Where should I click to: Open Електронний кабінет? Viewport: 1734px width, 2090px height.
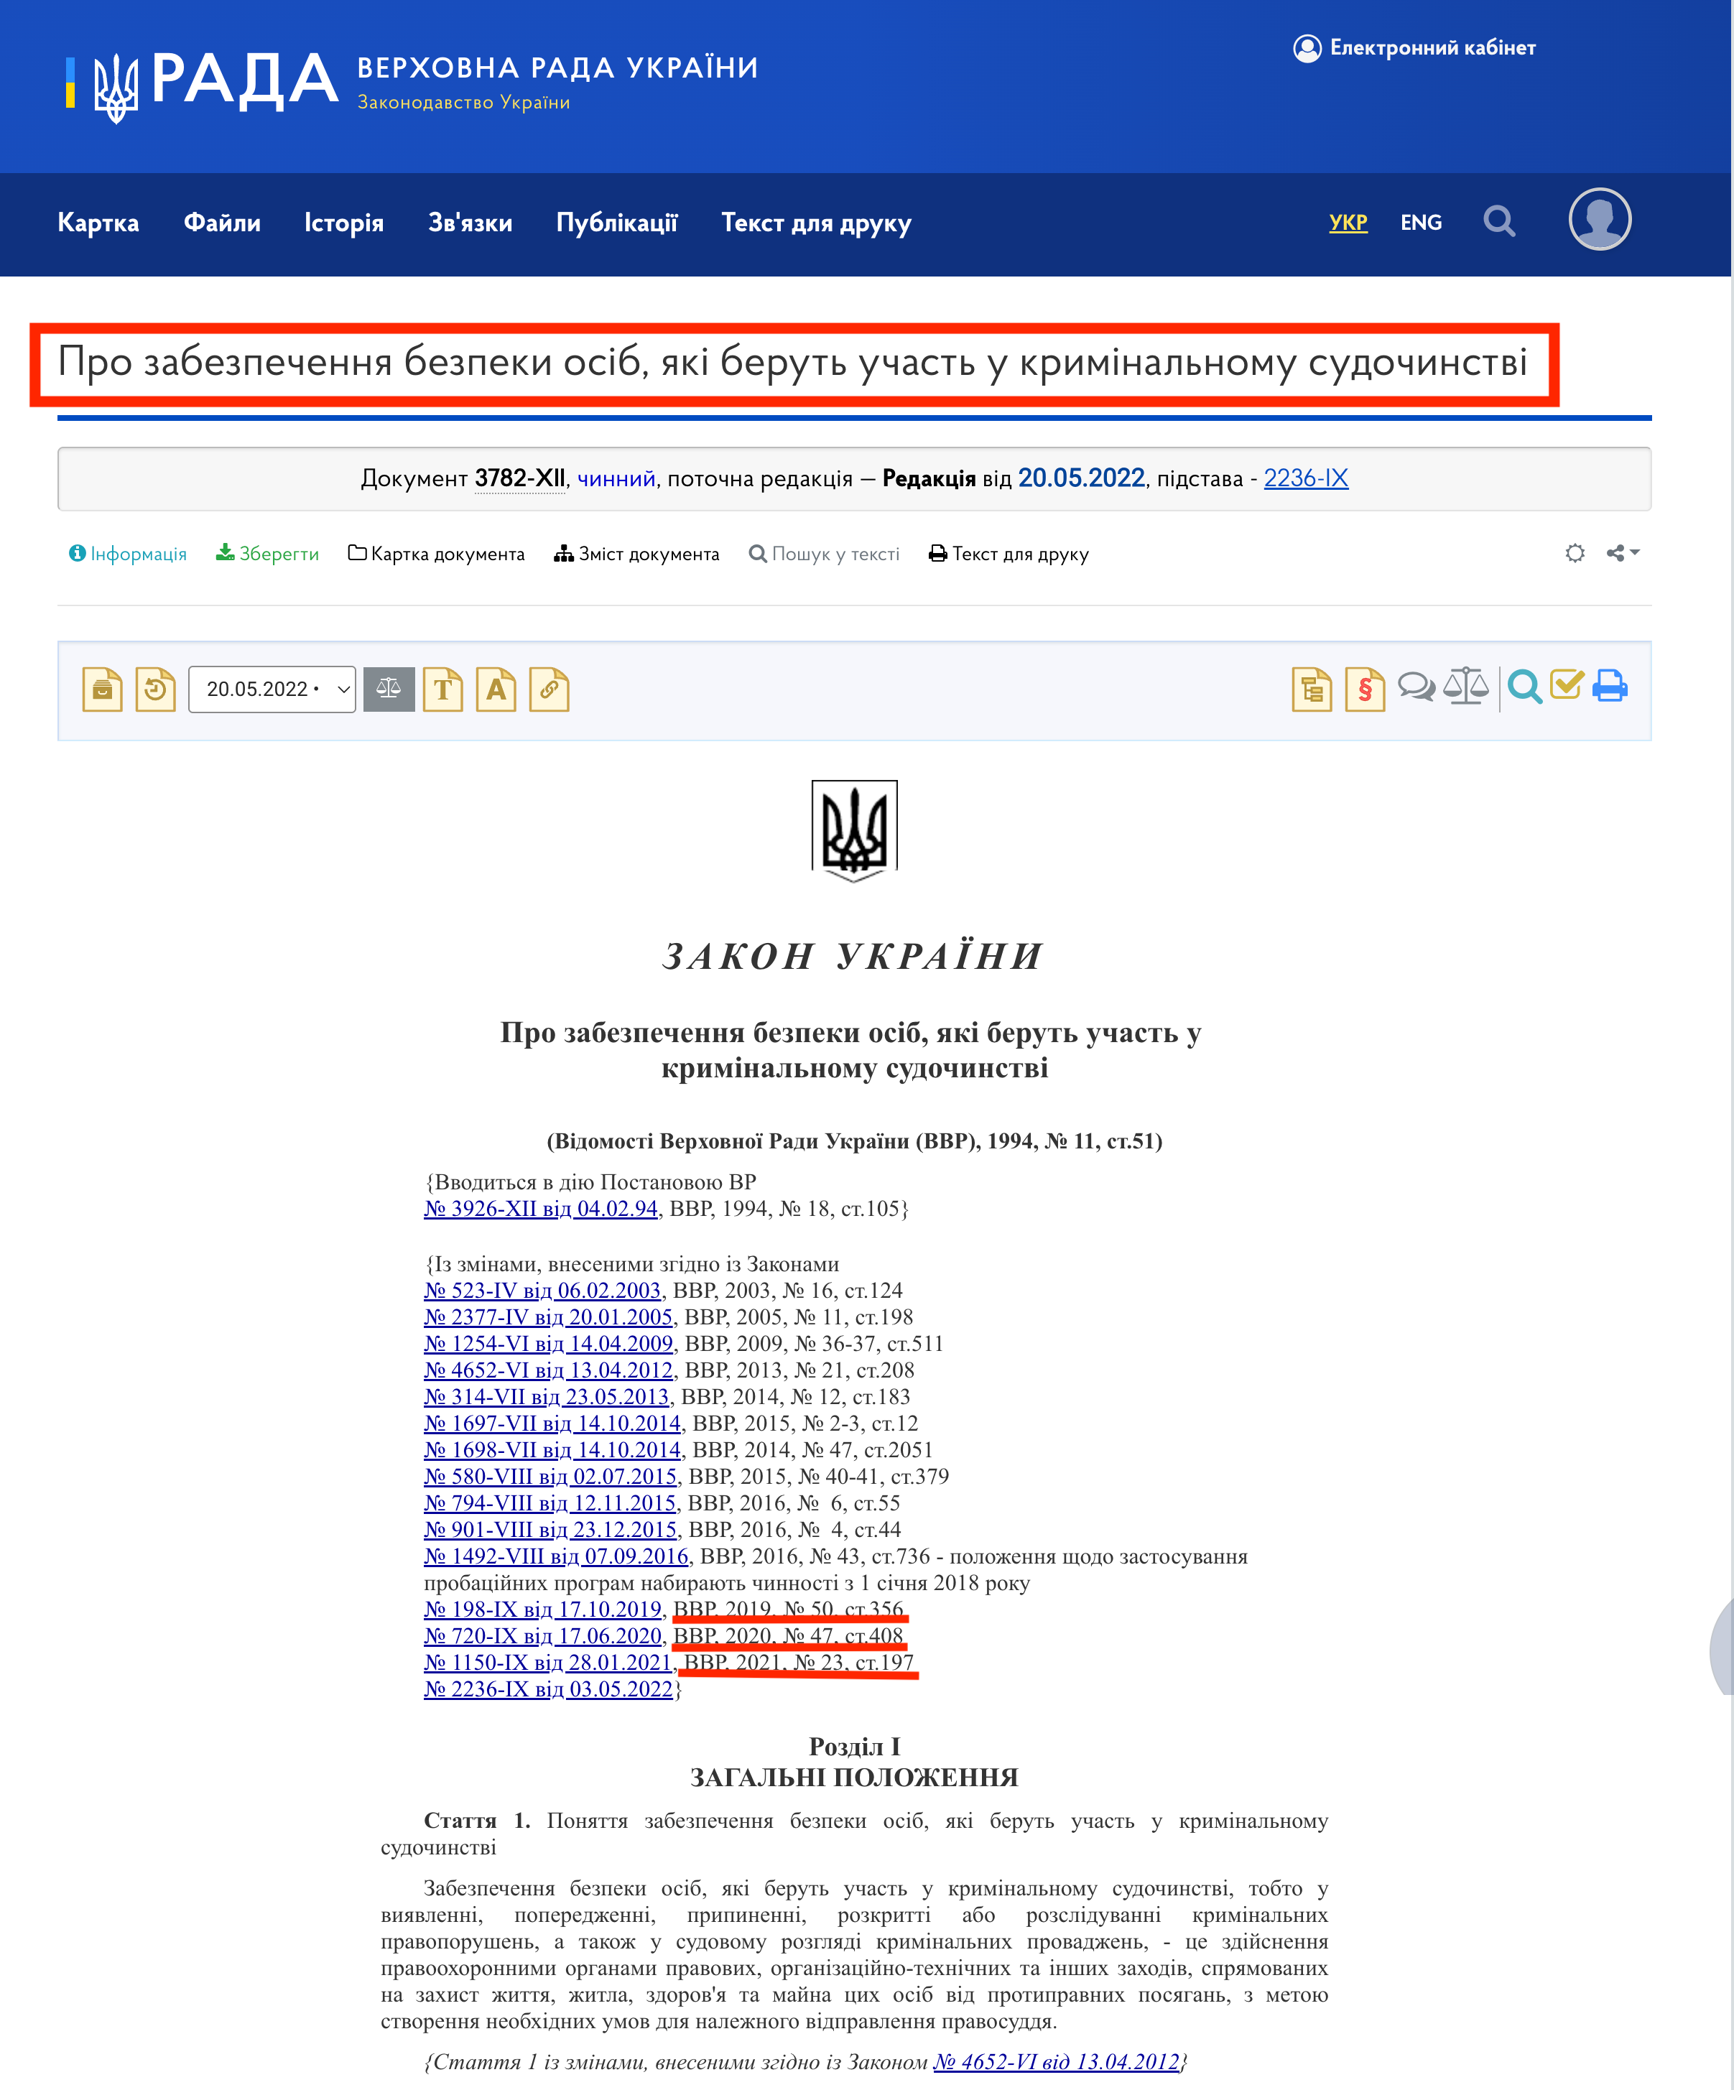click(1414, 48)
